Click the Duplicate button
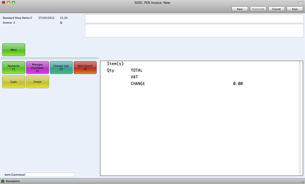 (258, 9)
